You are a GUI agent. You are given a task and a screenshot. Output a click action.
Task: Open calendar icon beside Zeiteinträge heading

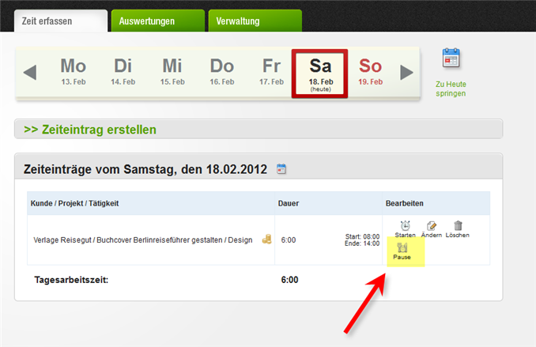(x=281, y=168)
